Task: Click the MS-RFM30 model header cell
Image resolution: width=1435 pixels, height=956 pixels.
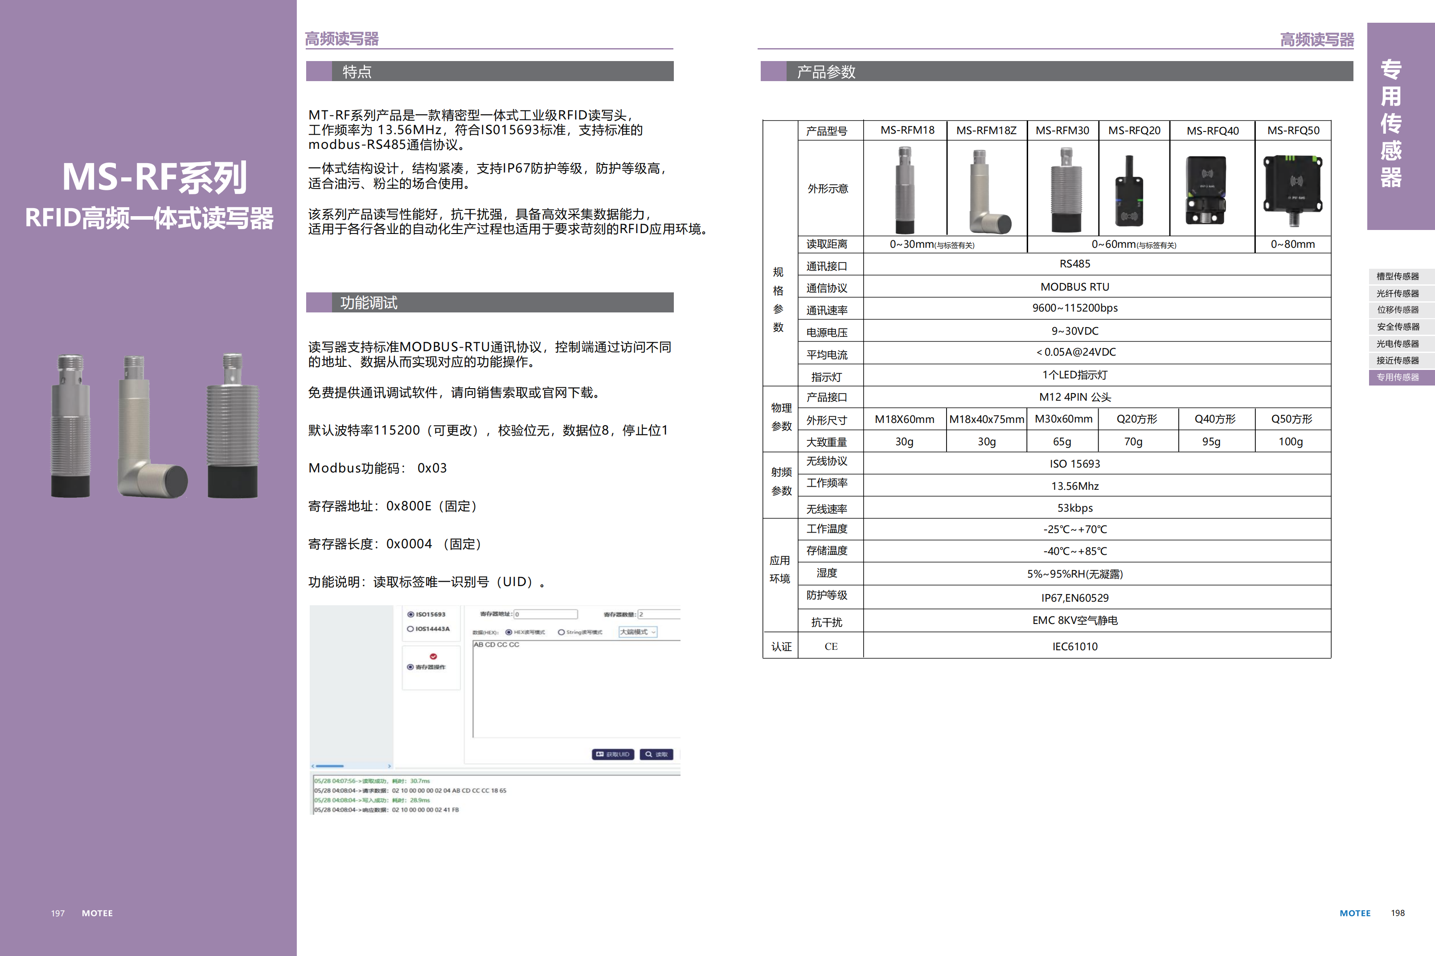Action: click(1062, 131)
